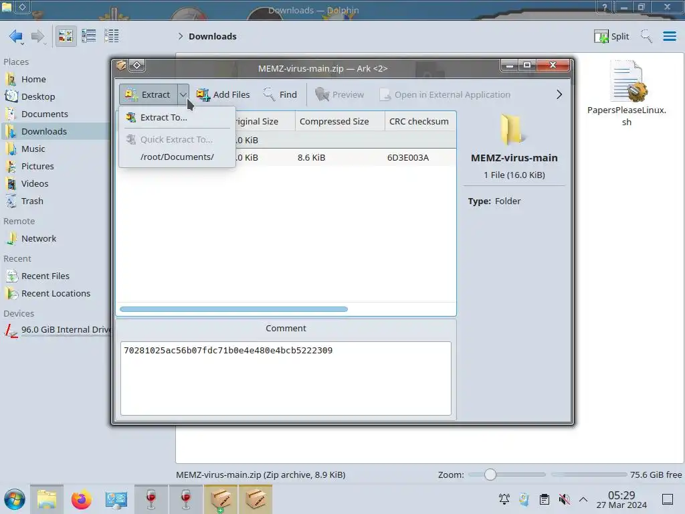Click the horizontal scrollbar in Ark file list
This screenshot has height=514, width=685.
pyautogui.click(x=233, y=309)
